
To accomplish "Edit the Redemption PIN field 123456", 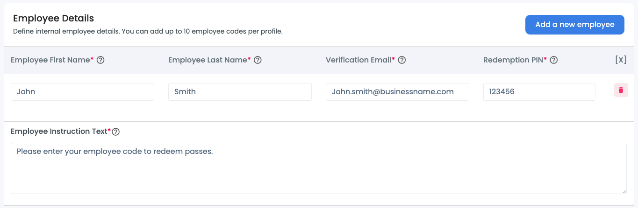I will (539, 92).
